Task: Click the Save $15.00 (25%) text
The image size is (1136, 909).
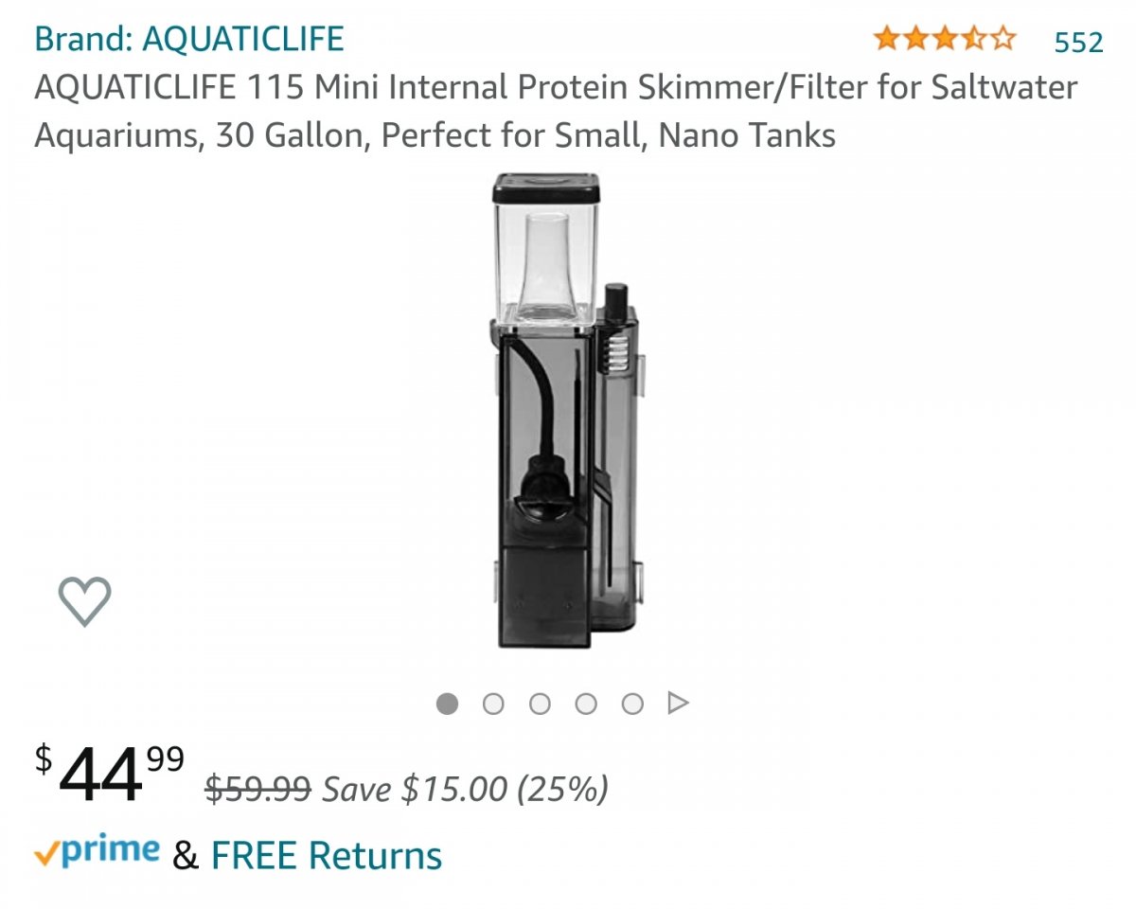Action: pyautogui.click(x=465, y=789)
